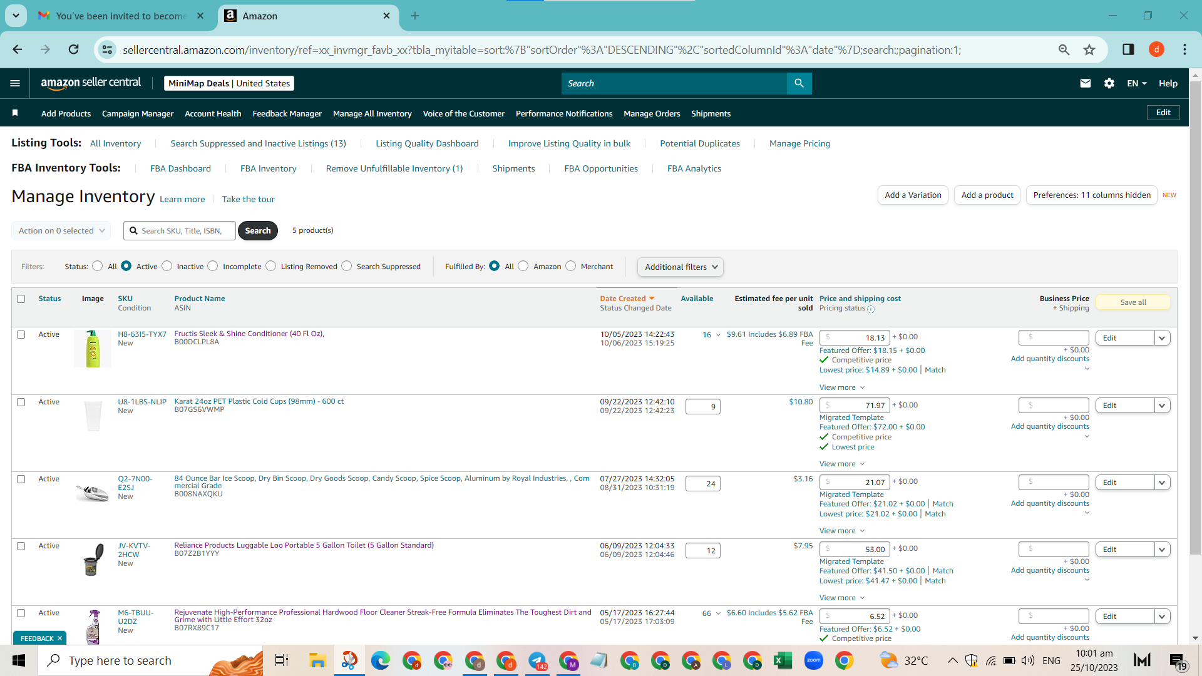Click the Save all button
Image resolution: width=1202 pixels, height=676 pixels.
point(1133,302)
